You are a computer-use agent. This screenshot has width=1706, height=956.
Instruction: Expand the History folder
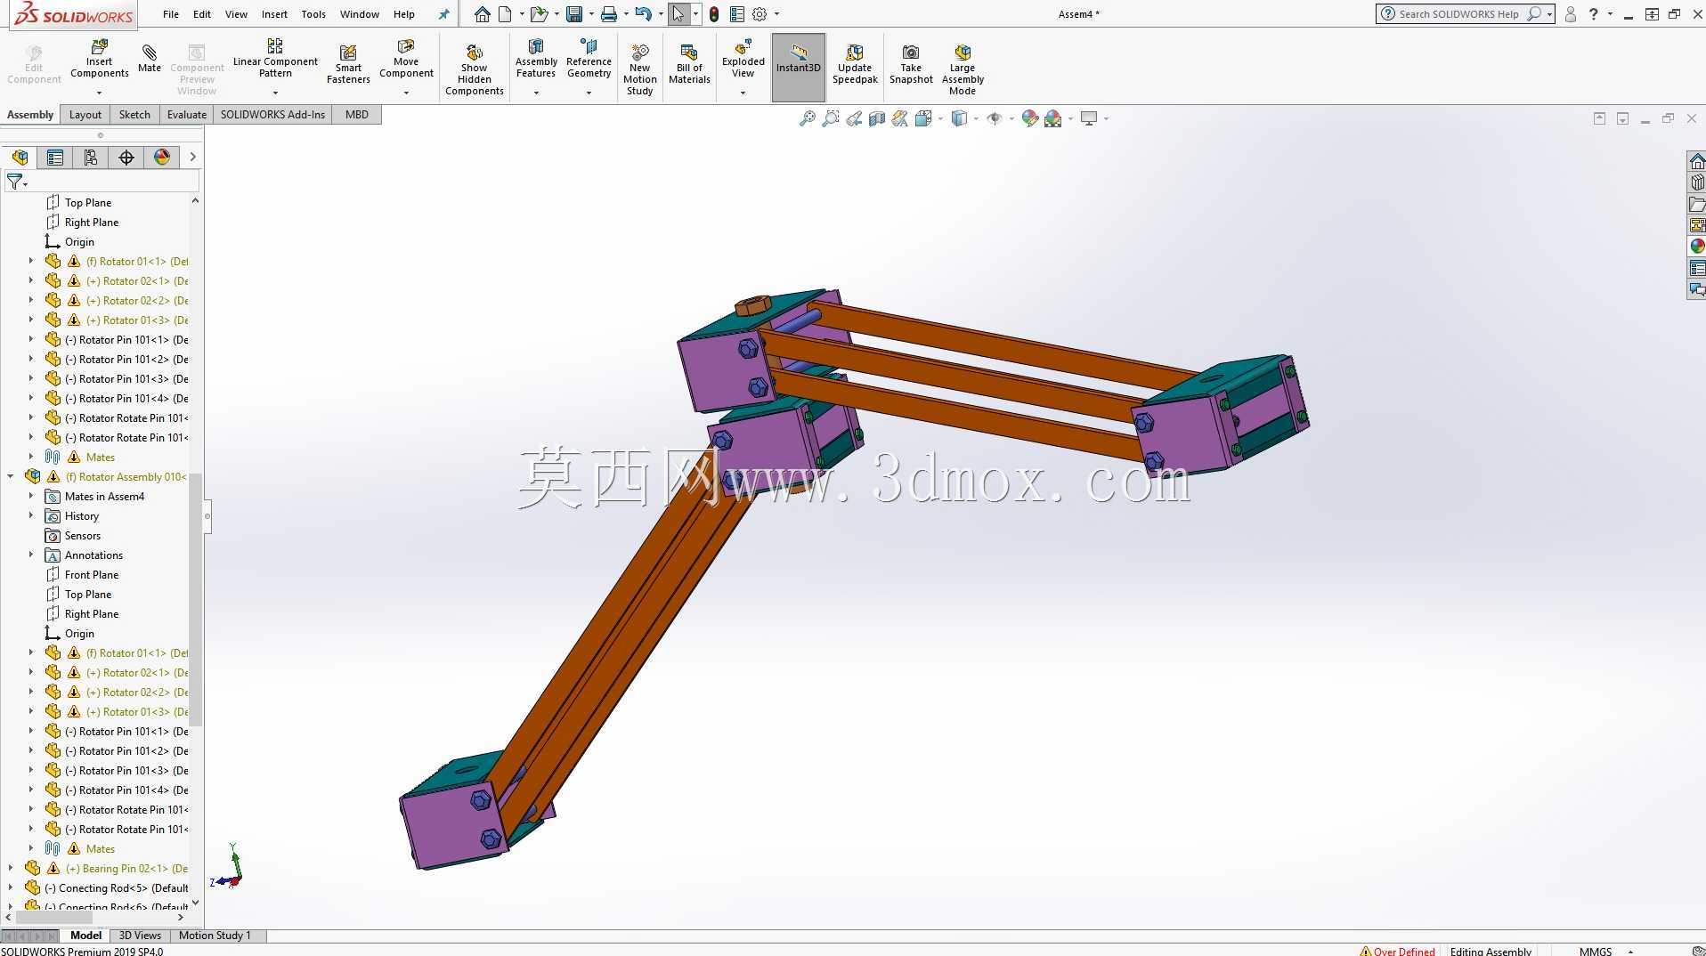click(31, 515)
